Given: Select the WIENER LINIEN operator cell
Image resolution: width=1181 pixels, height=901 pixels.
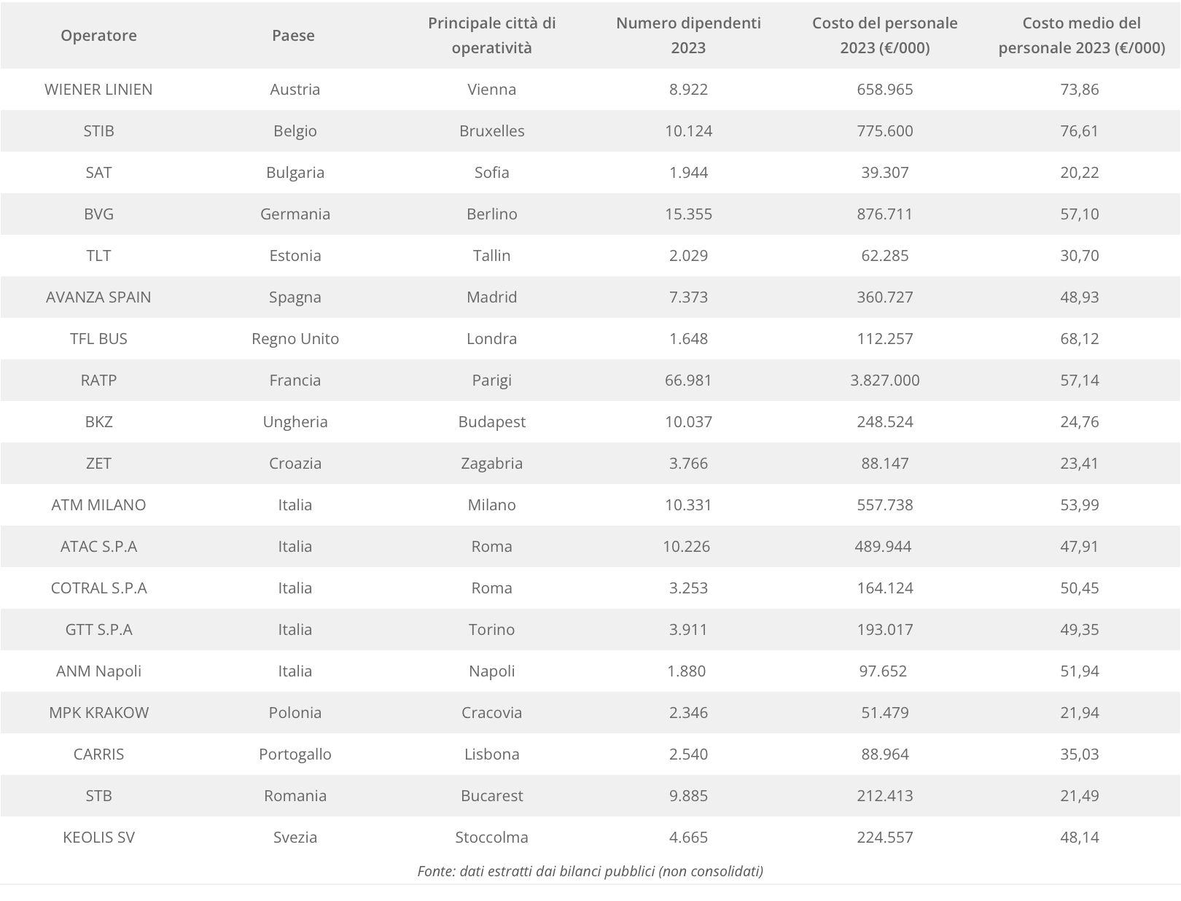Looking at the screenshot, I should pyautogui.click(x=98, y=89).
